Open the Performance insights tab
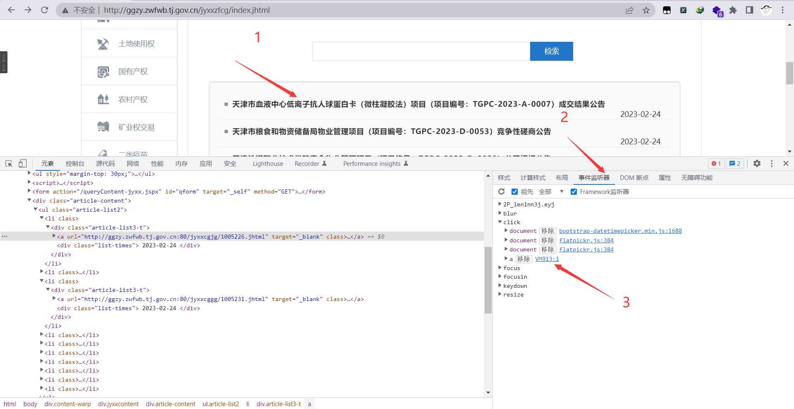The image size is (794, 409). tap(375, 164)
